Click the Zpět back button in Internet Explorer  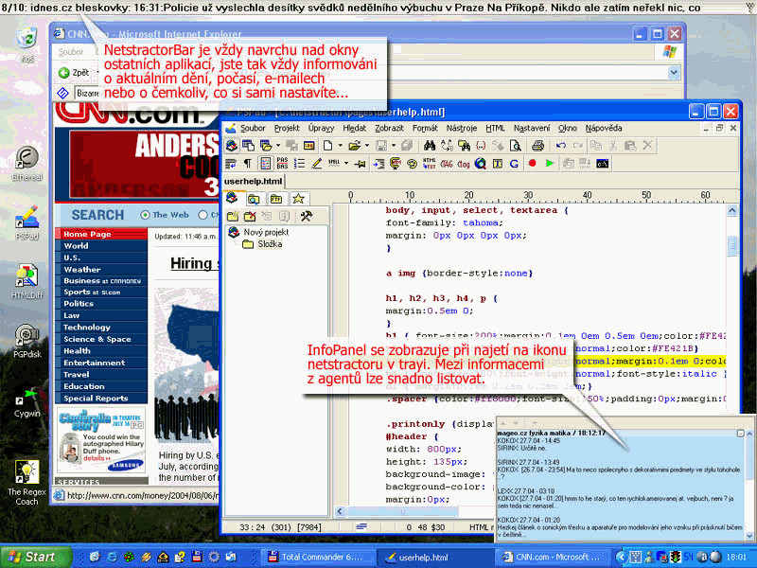click(x=74, y=73)
